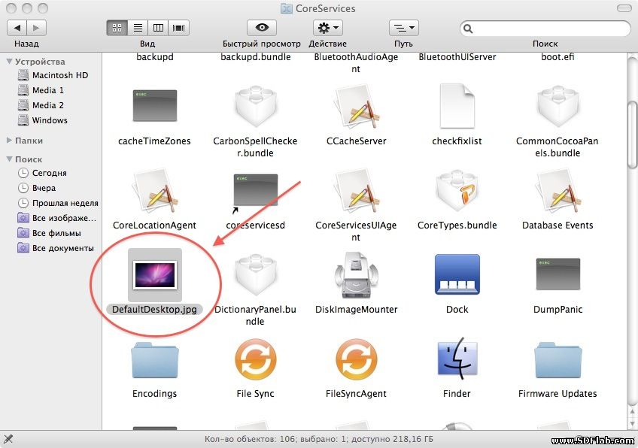The image size is (638, 448).
Task: Open the Вчера saved search
Action: tap(37, 188)
